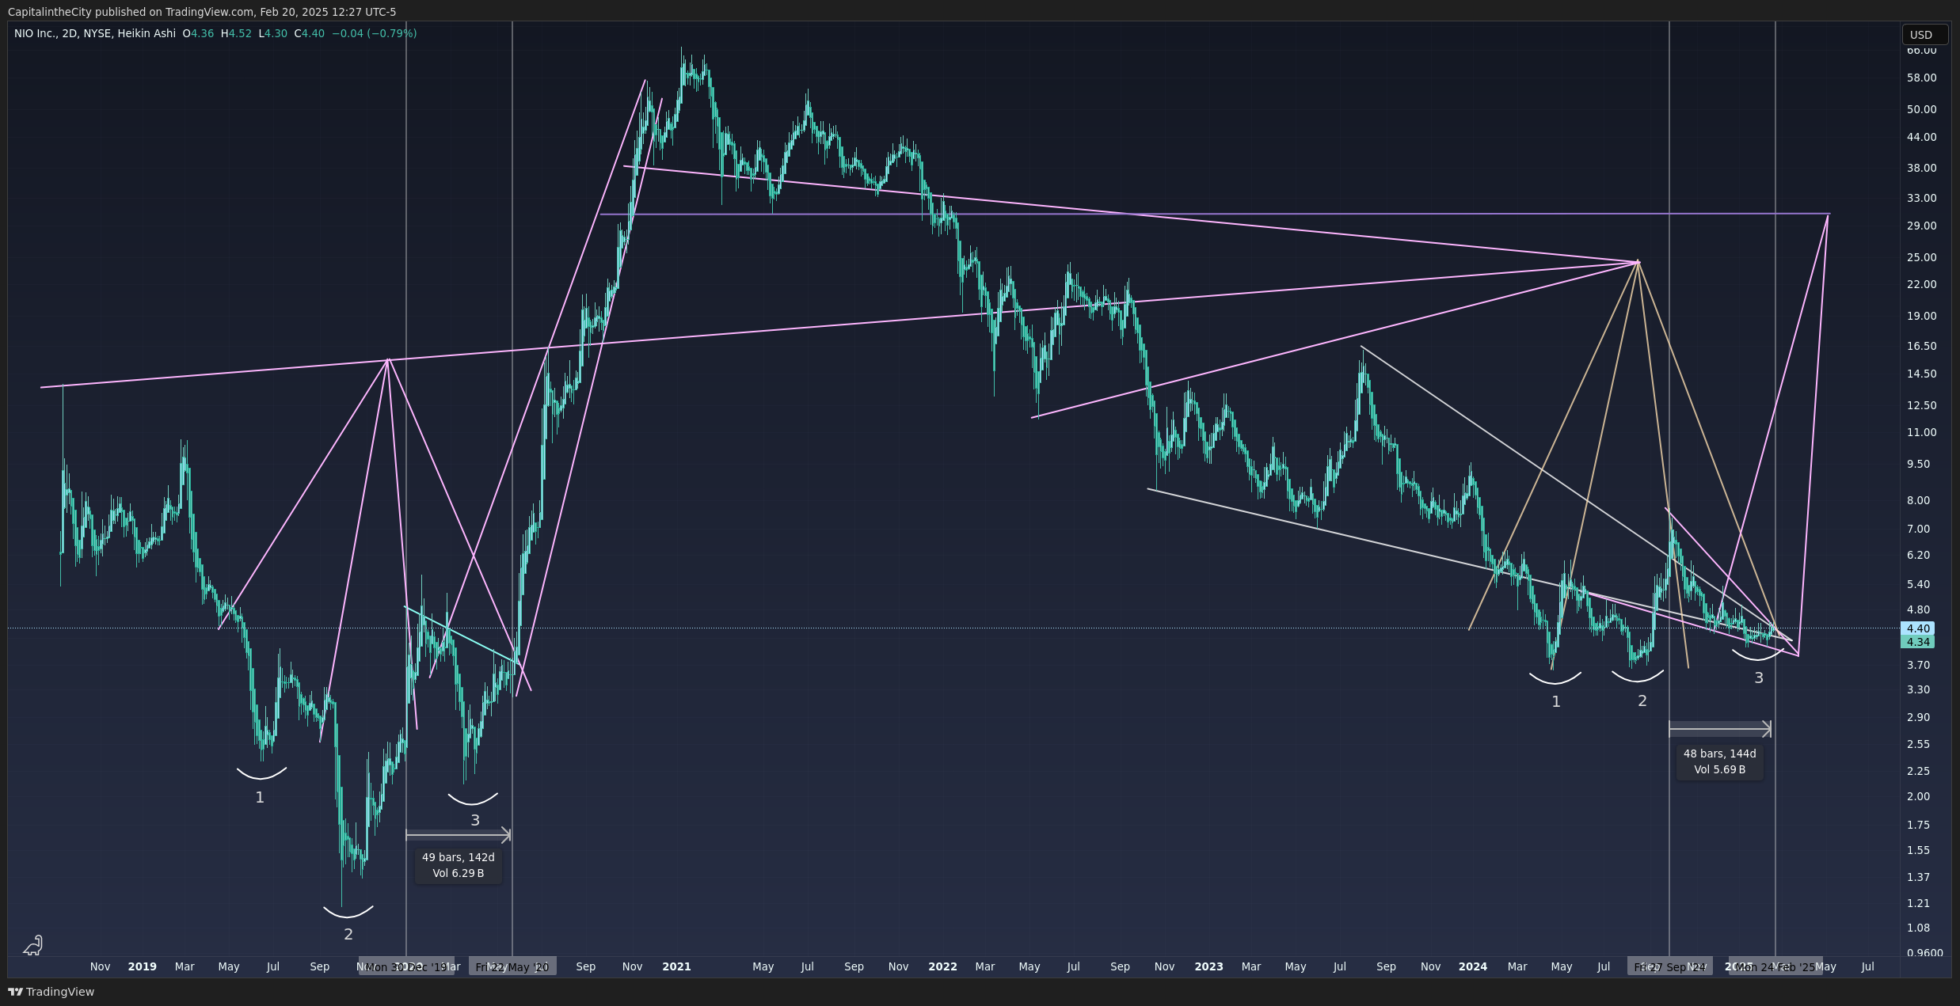The image size is (1960, 1006).
Task: Click the L4.30 low value in header
Action: [273, 33]
